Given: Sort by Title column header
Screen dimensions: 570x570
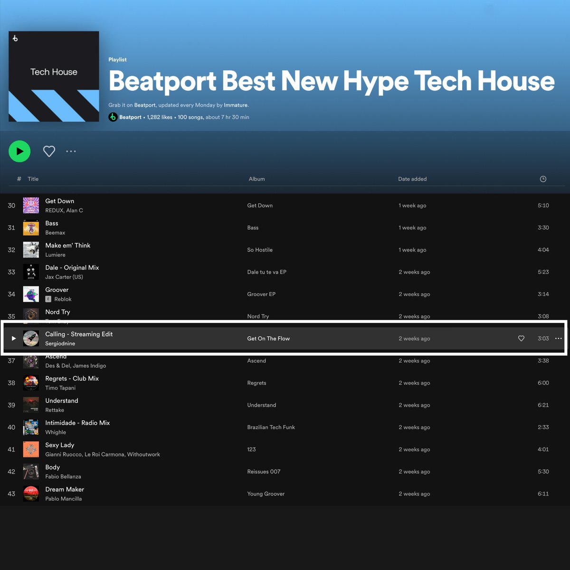Looking at the screenshot, I should click(33, 179).
